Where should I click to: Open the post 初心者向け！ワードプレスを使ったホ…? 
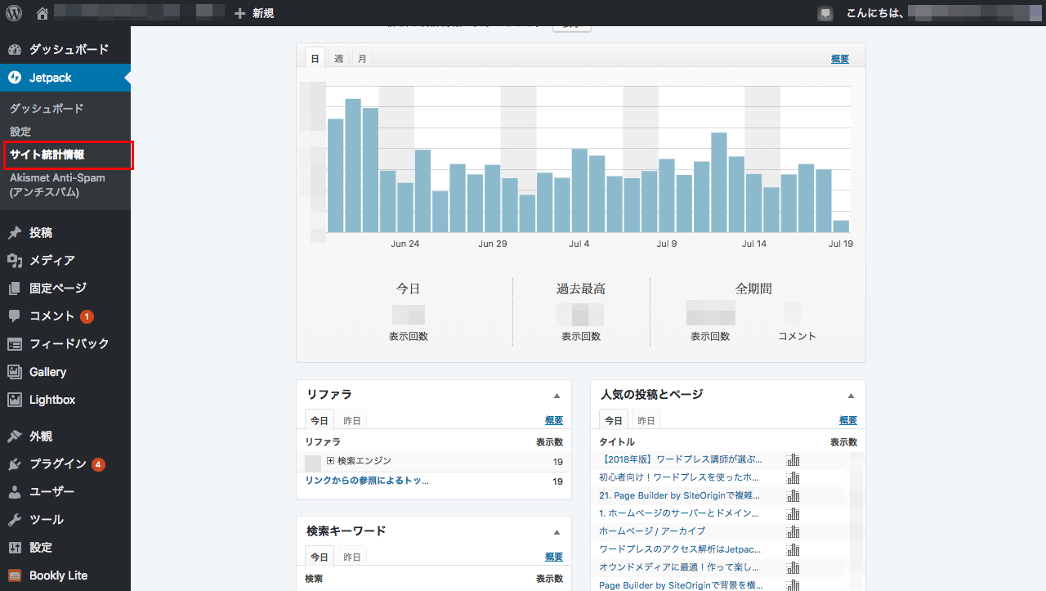pyautogui.click(x=680, y=477)
